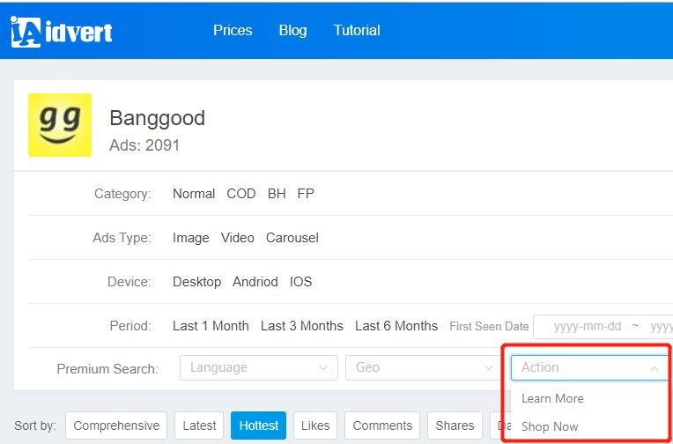
Task: Filter ads by IOS device
Action: tap(300, 282)
